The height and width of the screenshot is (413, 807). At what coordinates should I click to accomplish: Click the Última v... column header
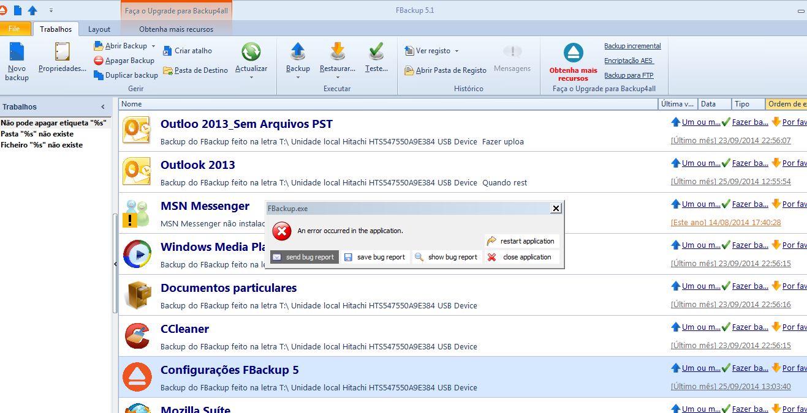[x=678, y=104]
